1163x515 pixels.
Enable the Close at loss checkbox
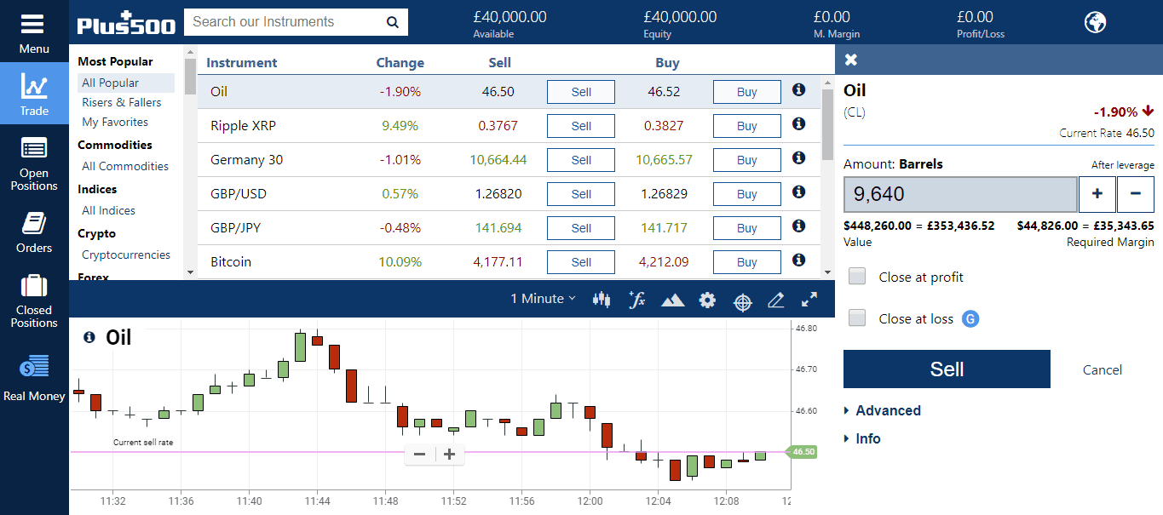tap(858, 318)
